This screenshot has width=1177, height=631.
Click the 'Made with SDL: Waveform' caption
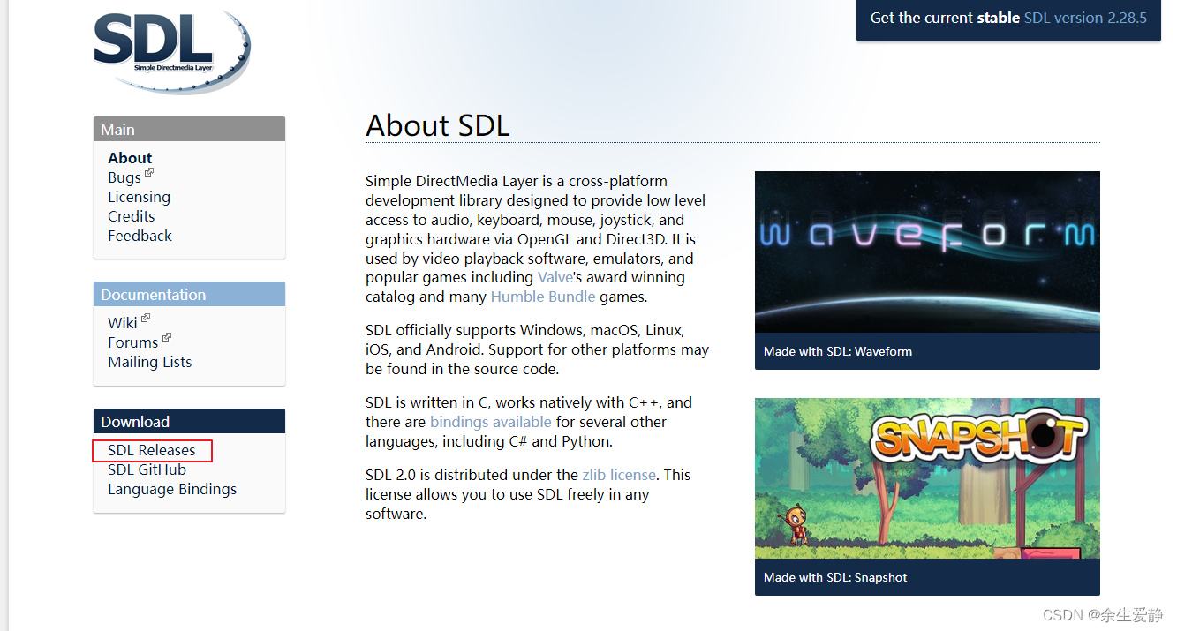click(838, 351)
